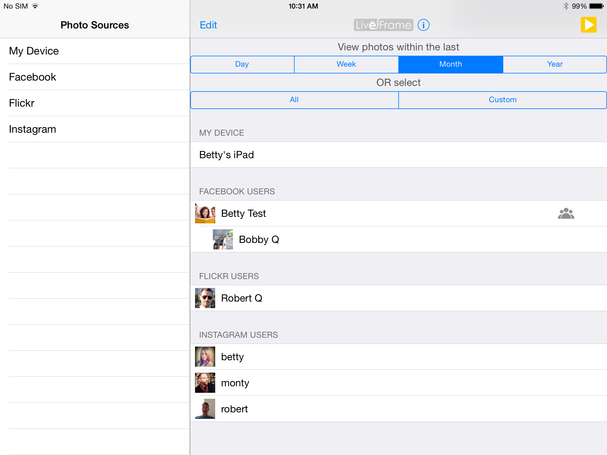607x455 pixels.
Task: Click the 'View photos within the last' label
Action: (x=399, y=47)
